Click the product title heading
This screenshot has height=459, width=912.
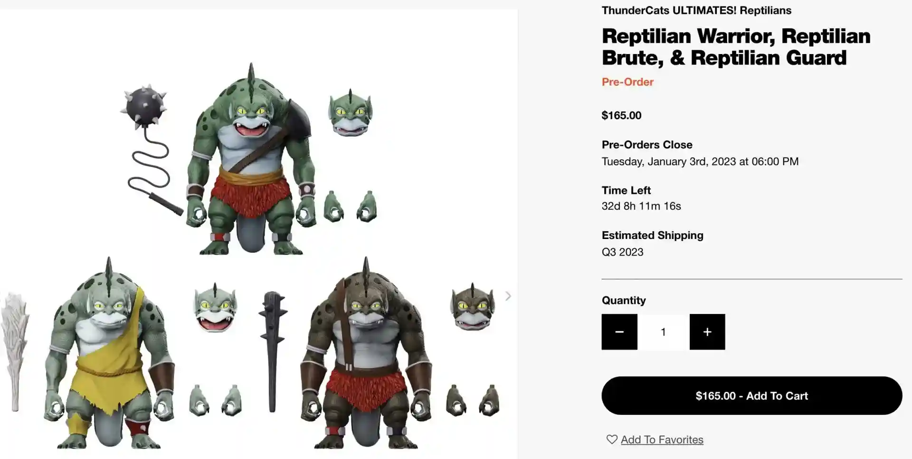(x=736, y=47)
